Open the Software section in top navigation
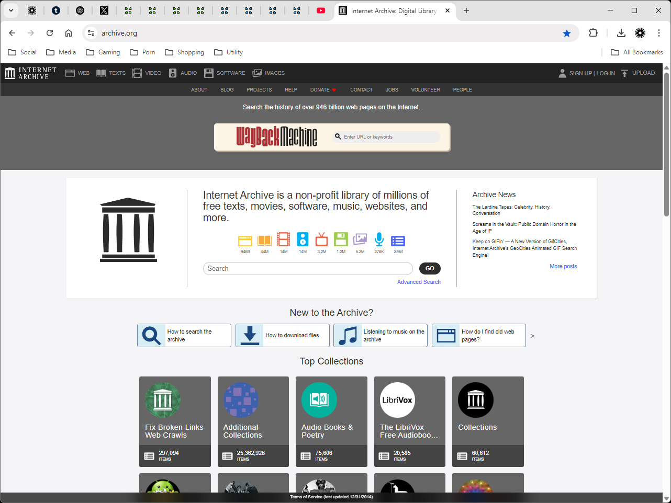Screen dimensions: 671x503 coord(225,73)
